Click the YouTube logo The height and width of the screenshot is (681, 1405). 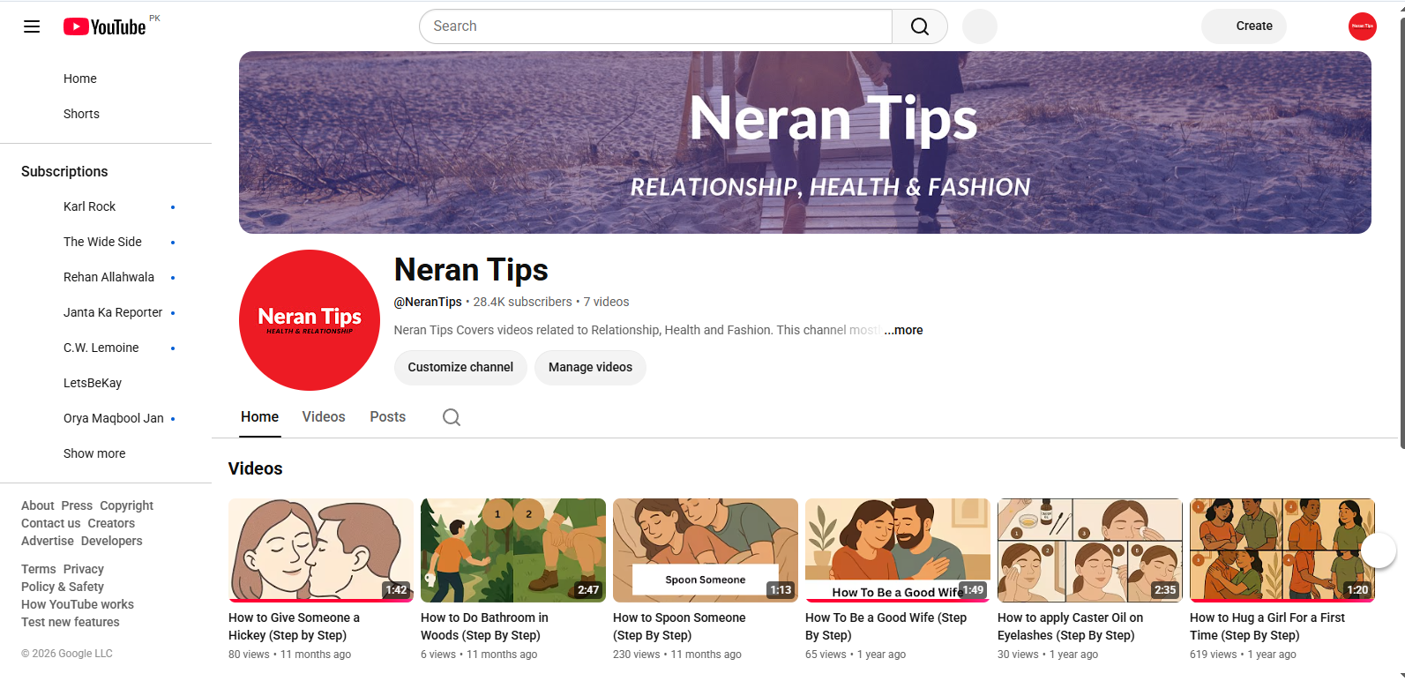click(104, 26)
